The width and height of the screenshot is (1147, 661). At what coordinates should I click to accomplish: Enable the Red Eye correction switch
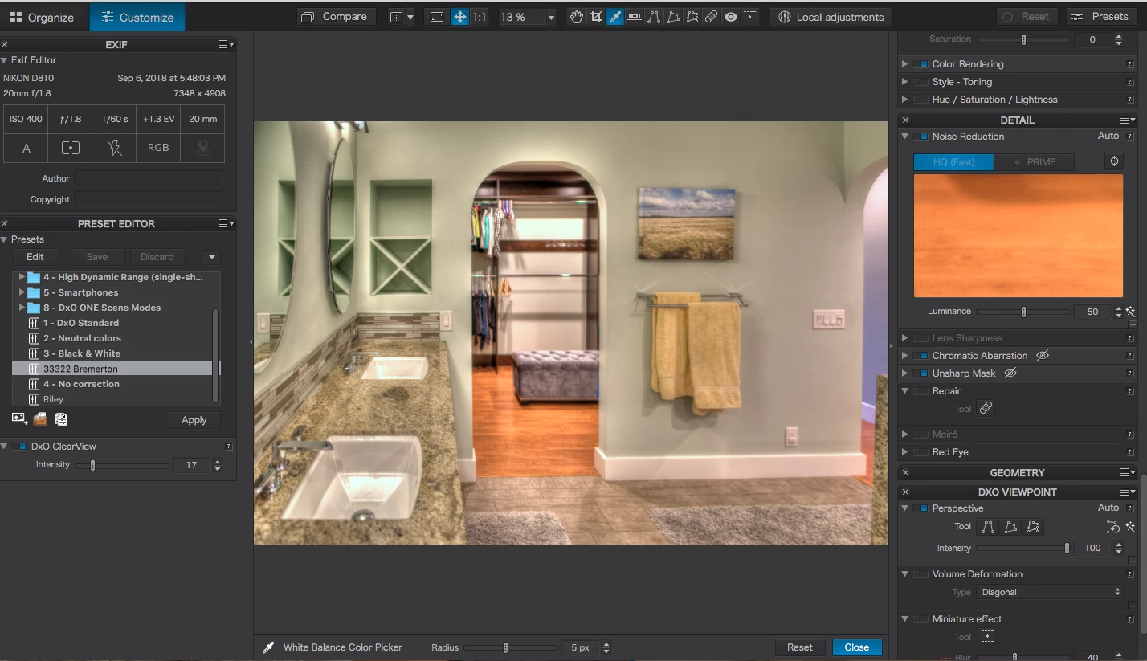920,452
